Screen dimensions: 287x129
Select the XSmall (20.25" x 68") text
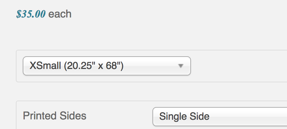tap(76, 66)
